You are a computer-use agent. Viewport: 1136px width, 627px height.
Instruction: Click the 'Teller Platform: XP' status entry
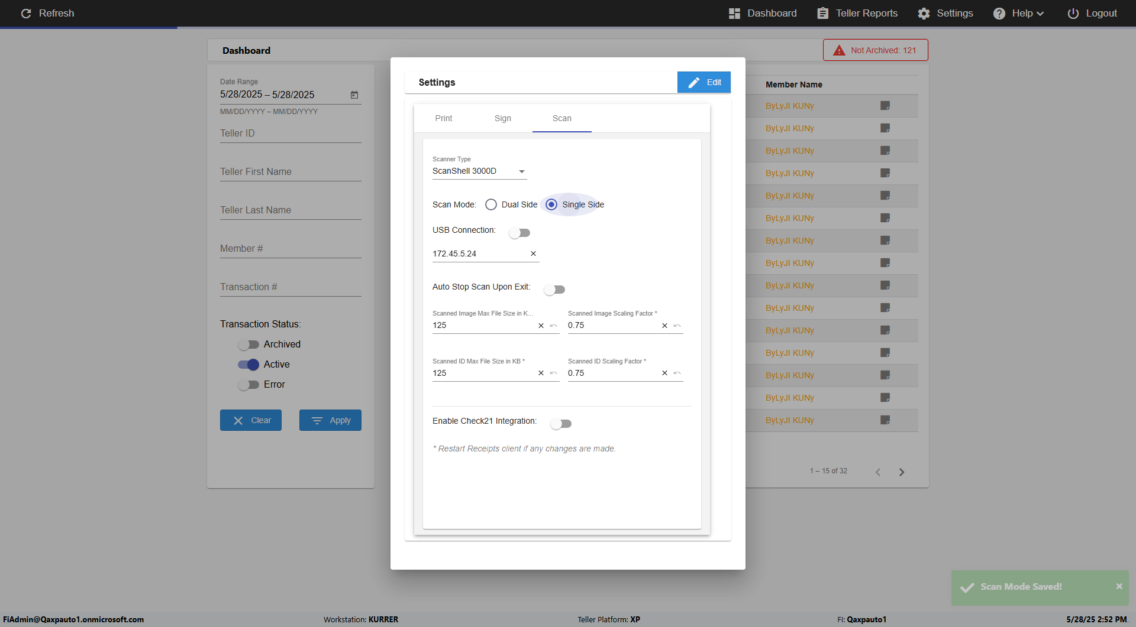point(609,619)
